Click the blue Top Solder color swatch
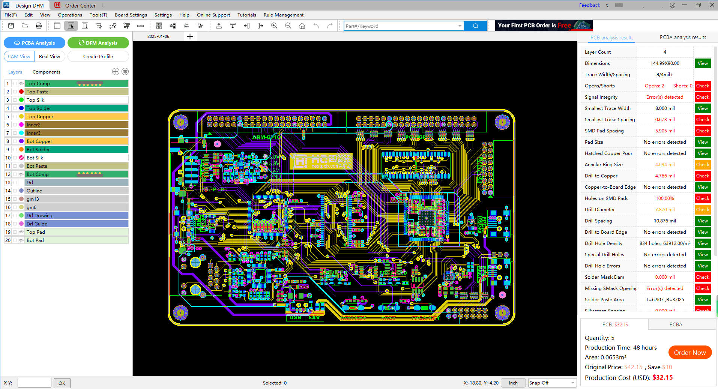718x389 pixels. (21, 108)
